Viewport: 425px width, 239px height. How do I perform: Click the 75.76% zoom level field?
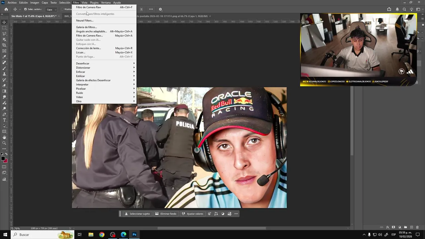15,228
